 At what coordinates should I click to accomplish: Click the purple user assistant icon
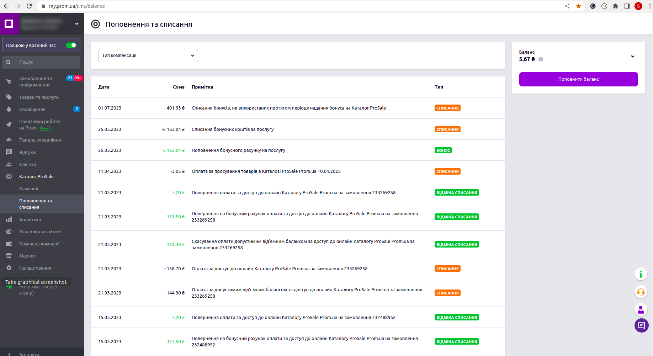[641, 309]
